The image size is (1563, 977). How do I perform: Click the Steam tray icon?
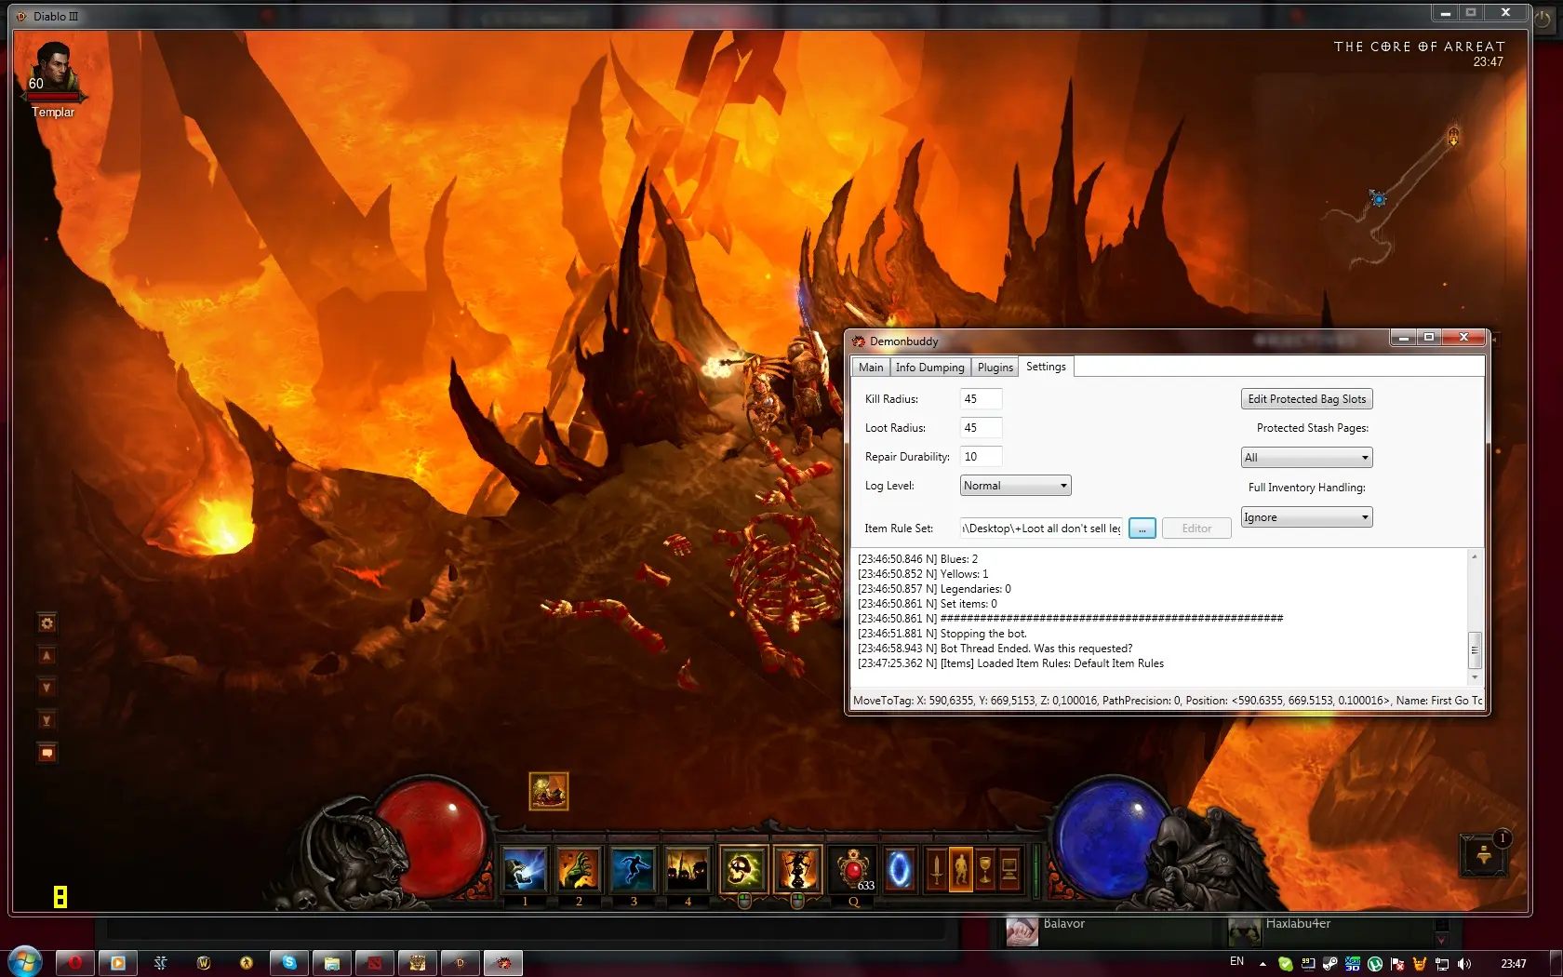coord(1330,964)
